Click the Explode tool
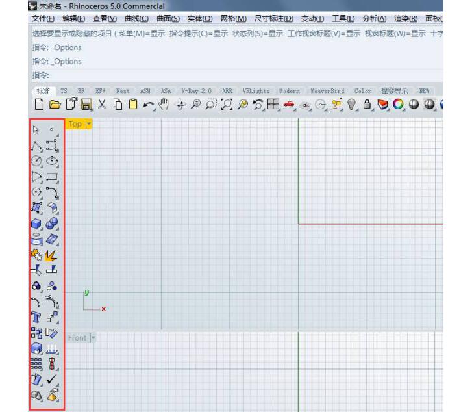The width and height of the screenshot is (472, 412). [51, 255]
